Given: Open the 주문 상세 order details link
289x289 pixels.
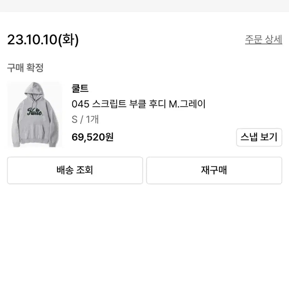Looking at the screenshot, I should click(x=263, y=40).
